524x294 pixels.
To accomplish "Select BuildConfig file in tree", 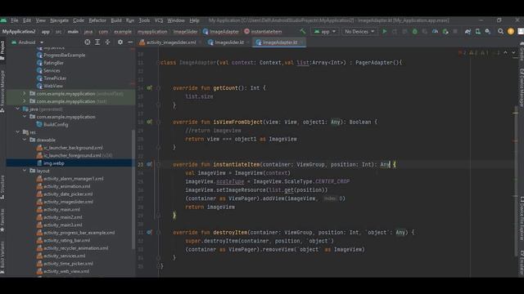I will click(56, 124).
